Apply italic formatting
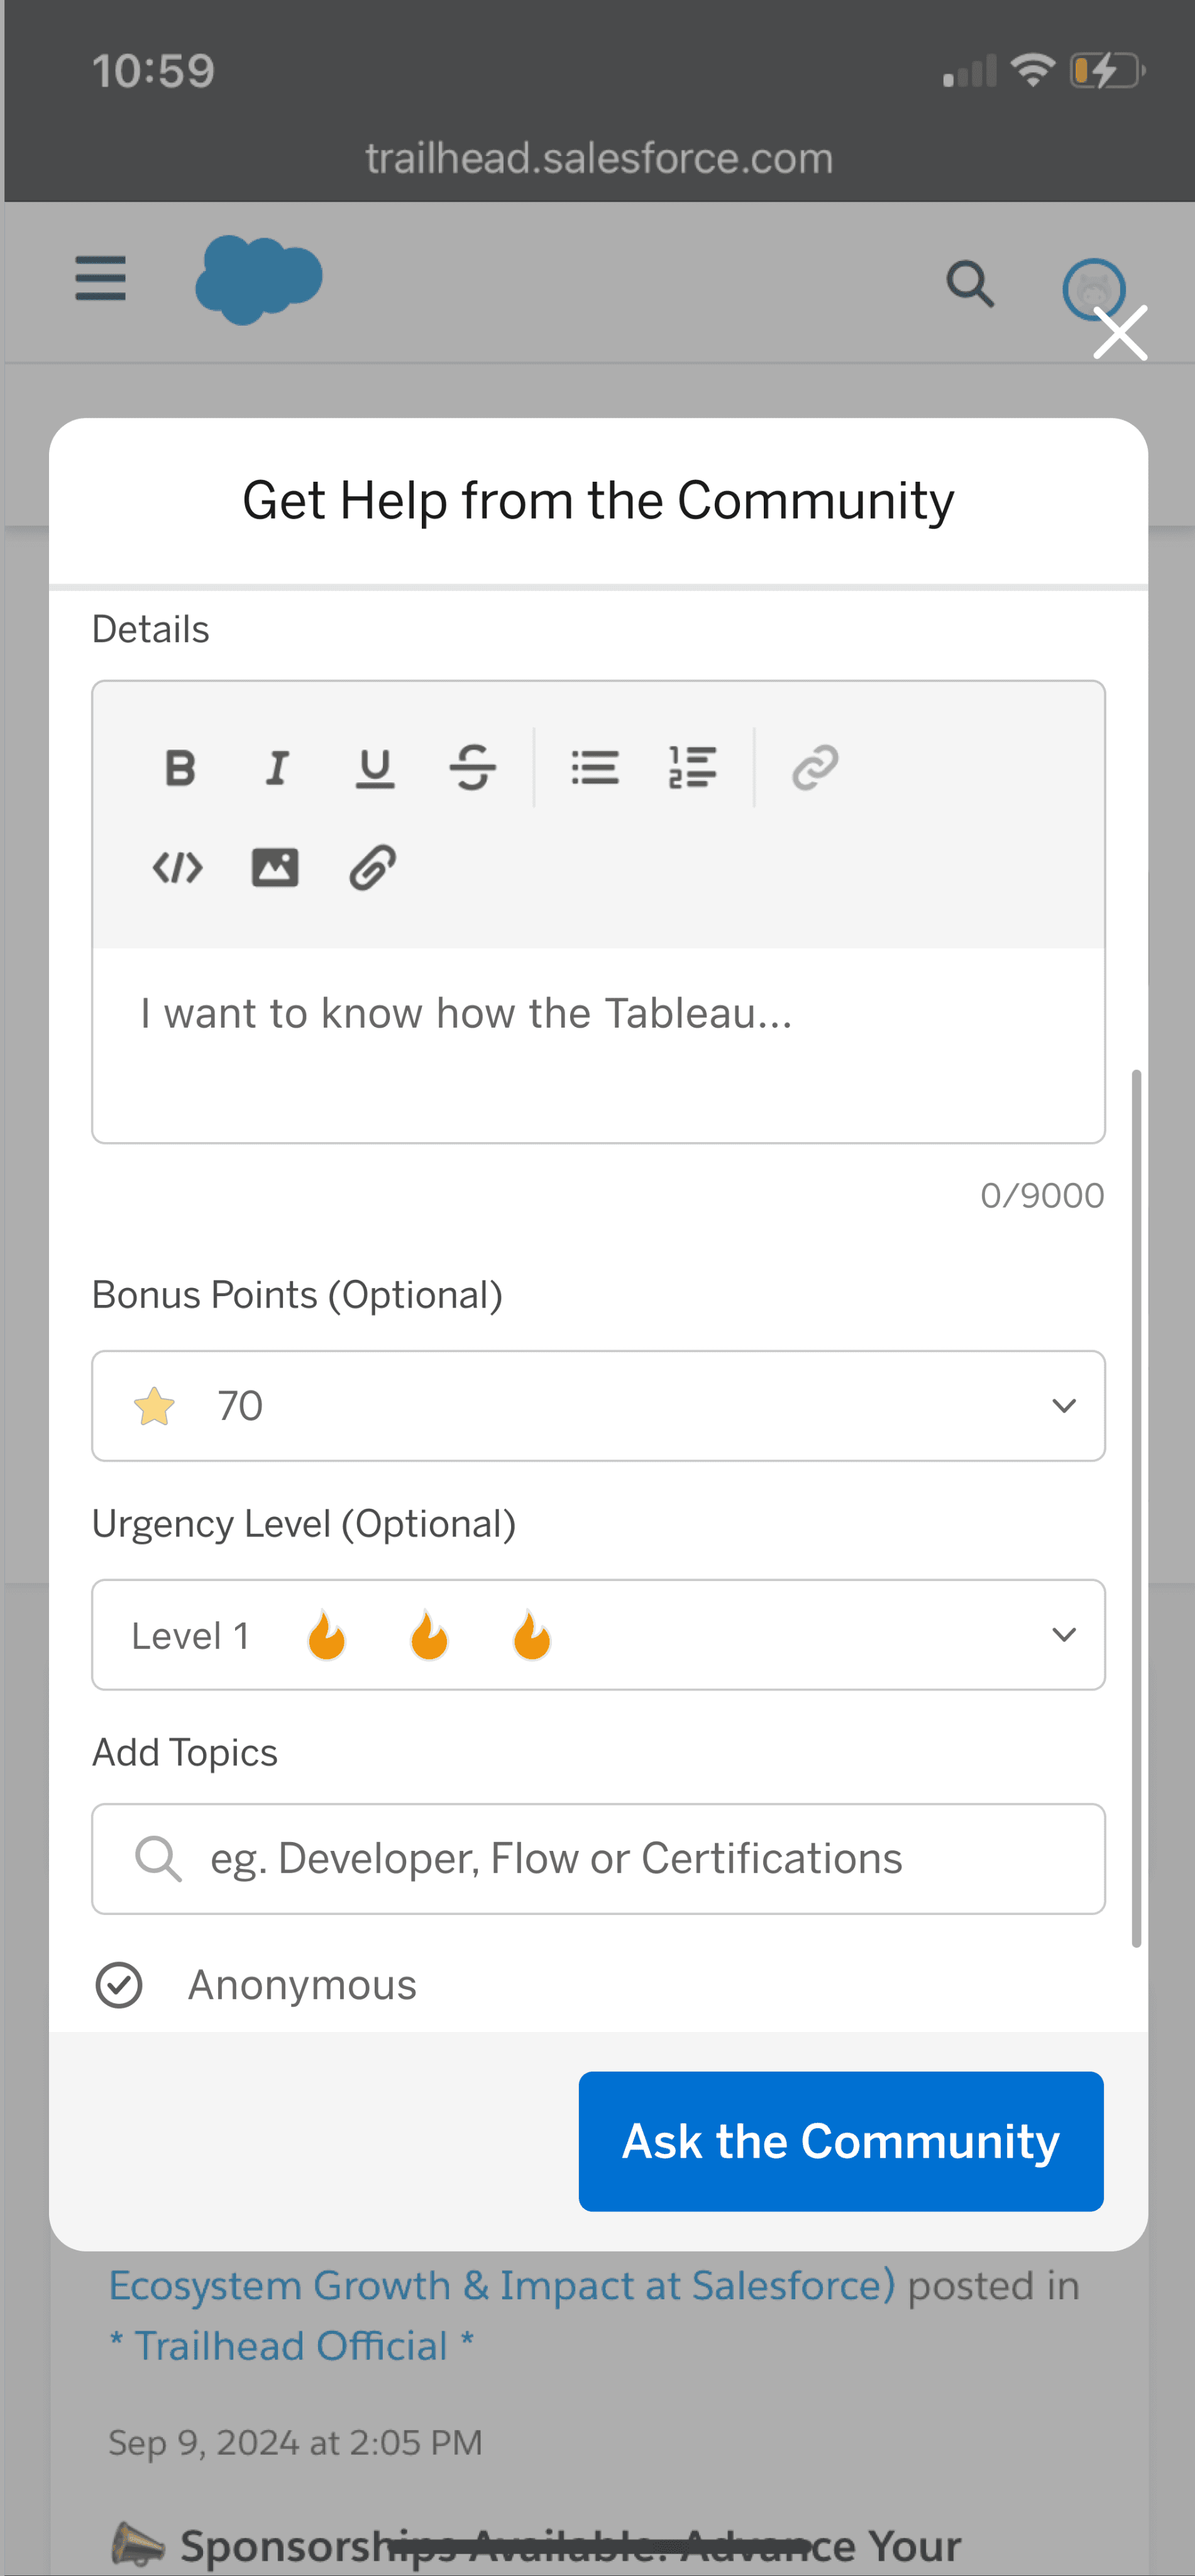Image resolution: width=1195 pixels, height=2576 pixels. coord(277,768)
